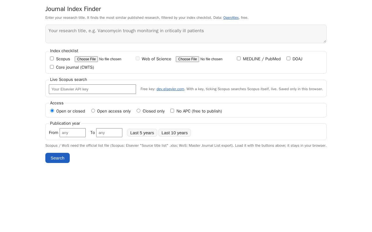Click the Web of Science label
Viewport: 372px width, 232px height.
[156, 59]
